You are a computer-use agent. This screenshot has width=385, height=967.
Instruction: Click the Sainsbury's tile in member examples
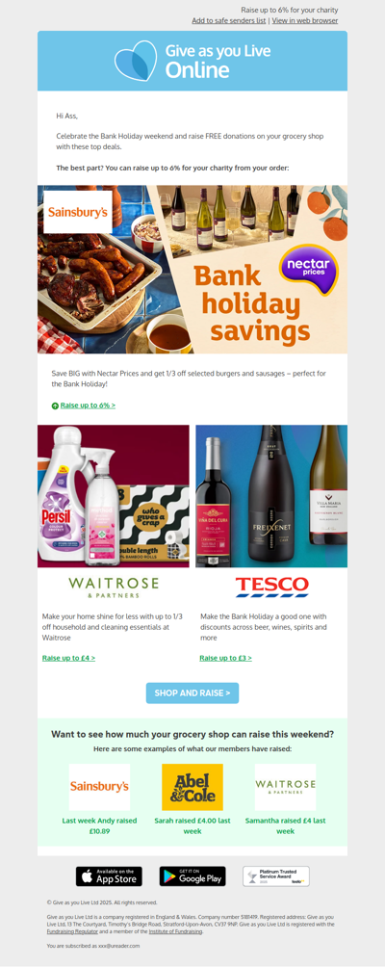click(99, 787)
